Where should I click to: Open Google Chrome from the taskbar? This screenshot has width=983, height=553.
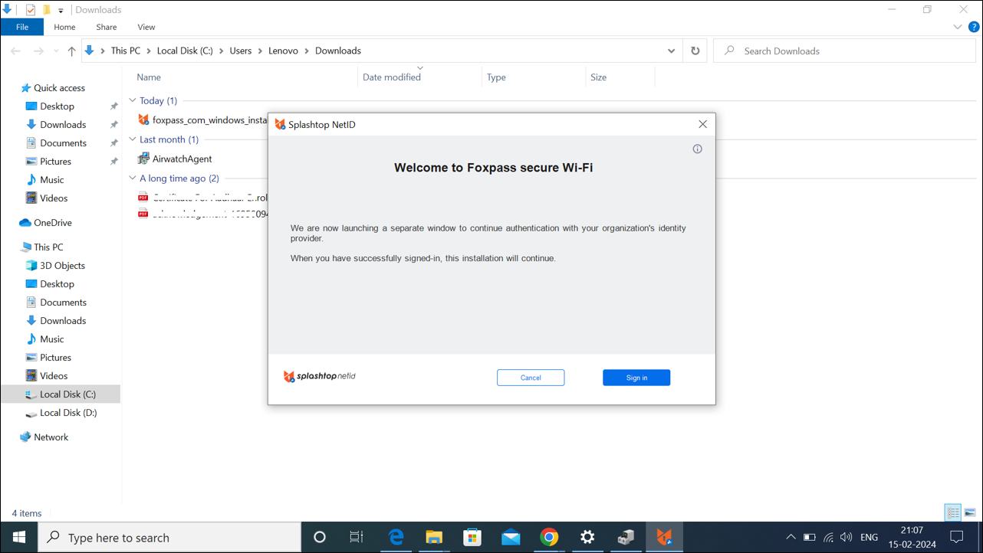[549, 537]
